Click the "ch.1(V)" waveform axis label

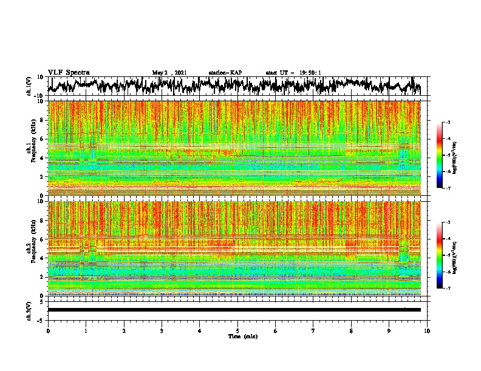[x=29, y=86]
